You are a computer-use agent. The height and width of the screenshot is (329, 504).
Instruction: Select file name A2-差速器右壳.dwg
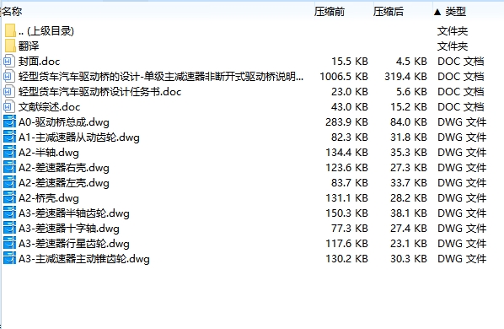pyautogui.click(x=64, y=168)
